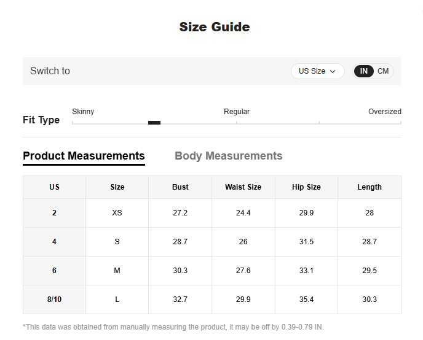Image resolution: width=423 pixels, height=340 pixels.
Task: Select Product Measurements tab
Action: [84, 156]
